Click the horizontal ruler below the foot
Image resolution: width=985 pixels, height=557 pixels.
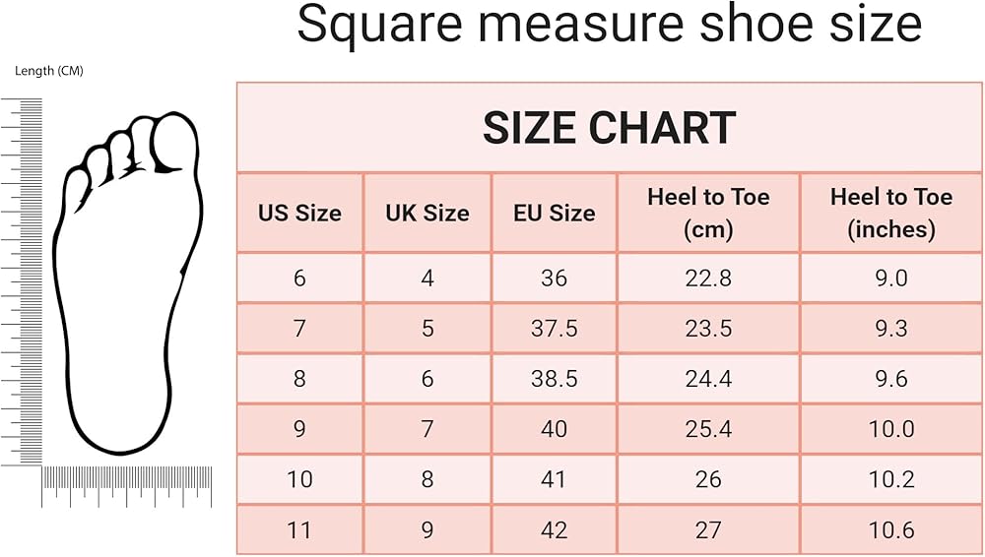[126, 485]
